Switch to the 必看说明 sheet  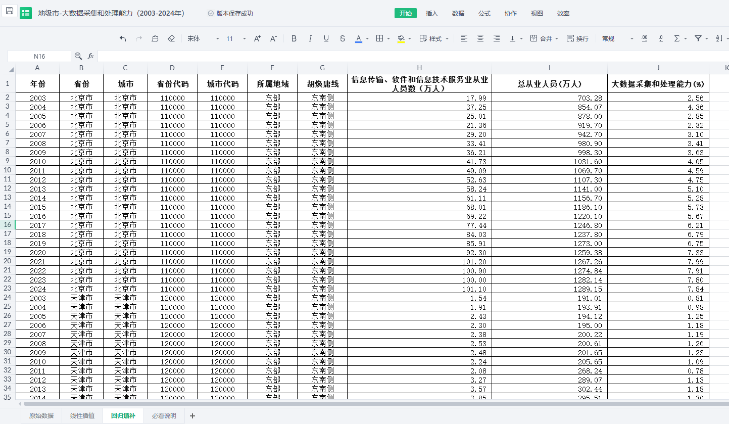[x=164, y=416]
